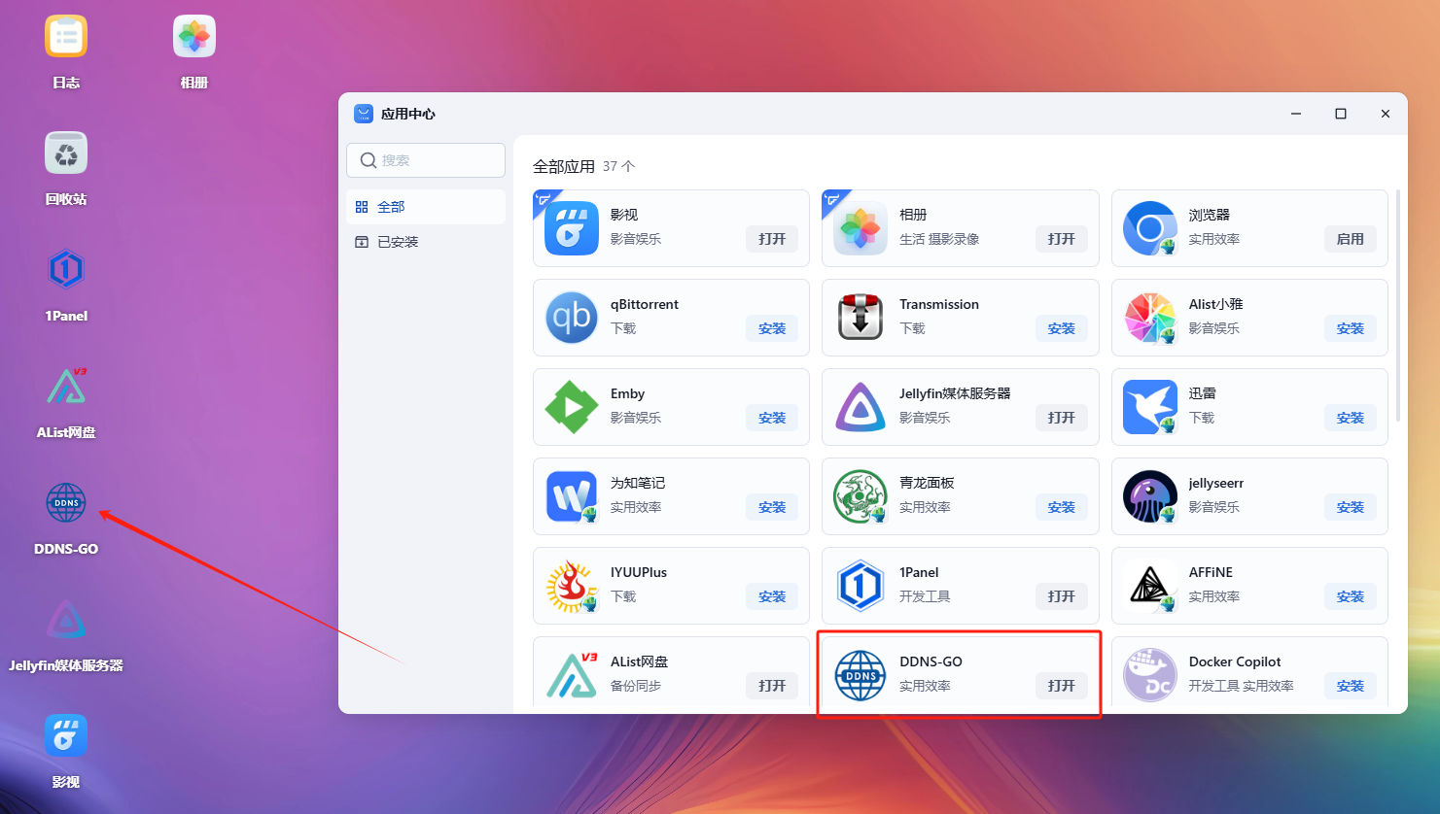Click the 全部应用 heading text
The image size is (1440, 814).
click(x=564, y=166)
